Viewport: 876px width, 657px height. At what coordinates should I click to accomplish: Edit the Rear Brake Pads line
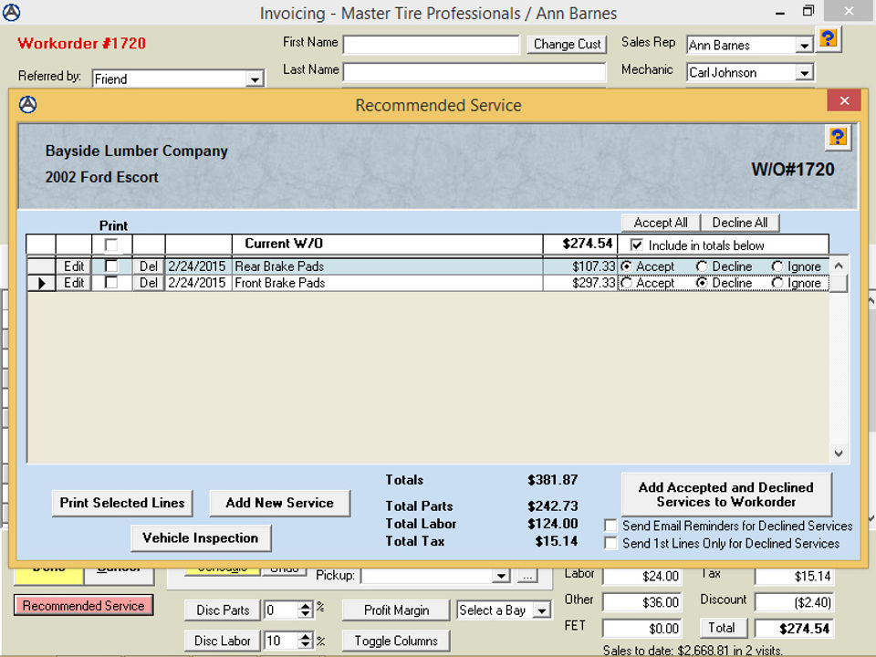click(x=74, y=266)
